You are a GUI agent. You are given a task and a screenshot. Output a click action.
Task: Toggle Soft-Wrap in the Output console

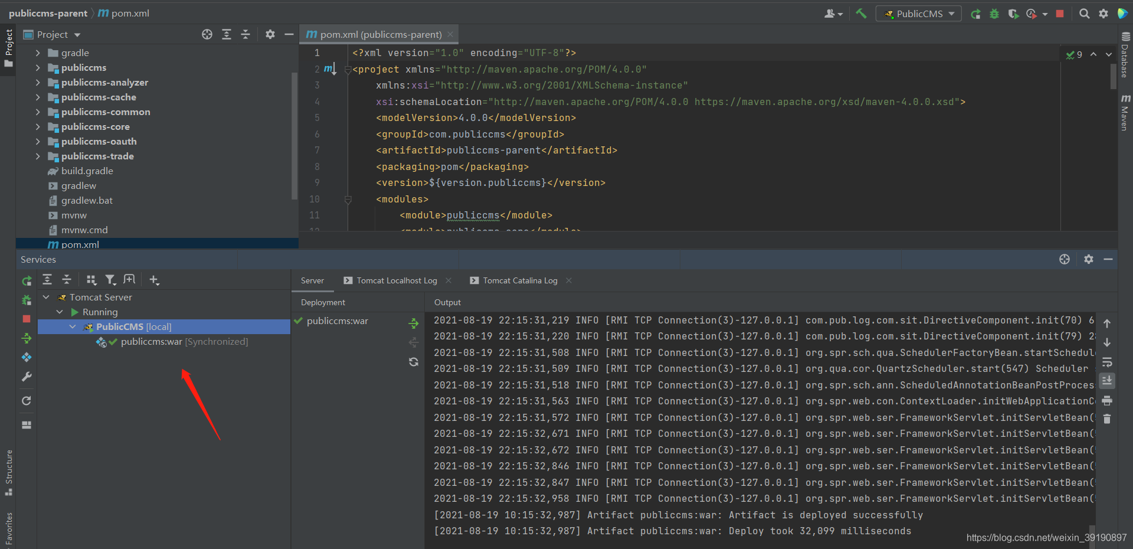click(x=1107, y=362)
